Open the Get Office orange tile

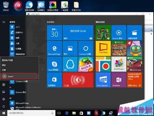(x=134, y=80)
